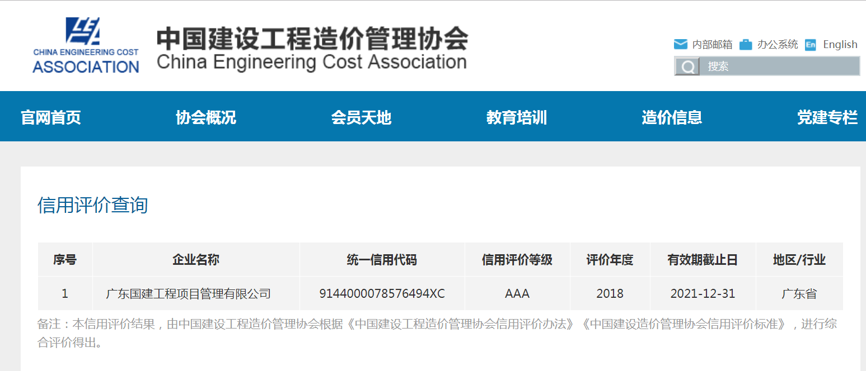Click the 信用评价等级 column header
Viewport: 866px width, 371px height.
click(x=517, y=260)
